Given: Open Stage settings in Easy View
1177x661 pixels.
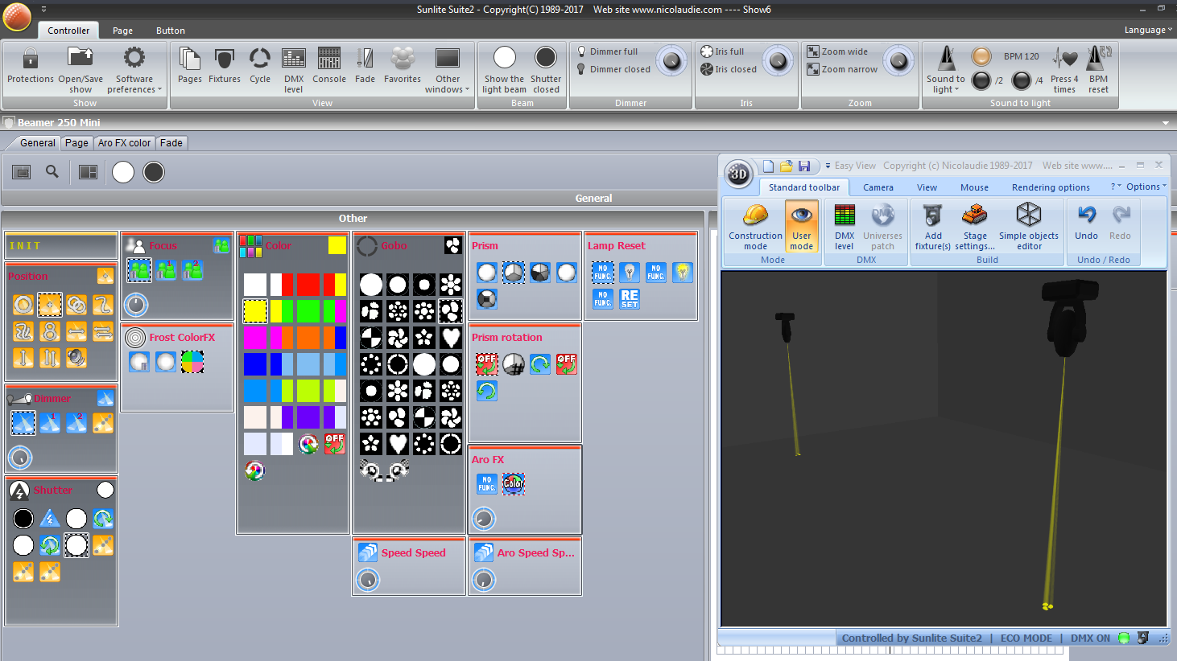Looking at the screenshot, I should [975, 227].
